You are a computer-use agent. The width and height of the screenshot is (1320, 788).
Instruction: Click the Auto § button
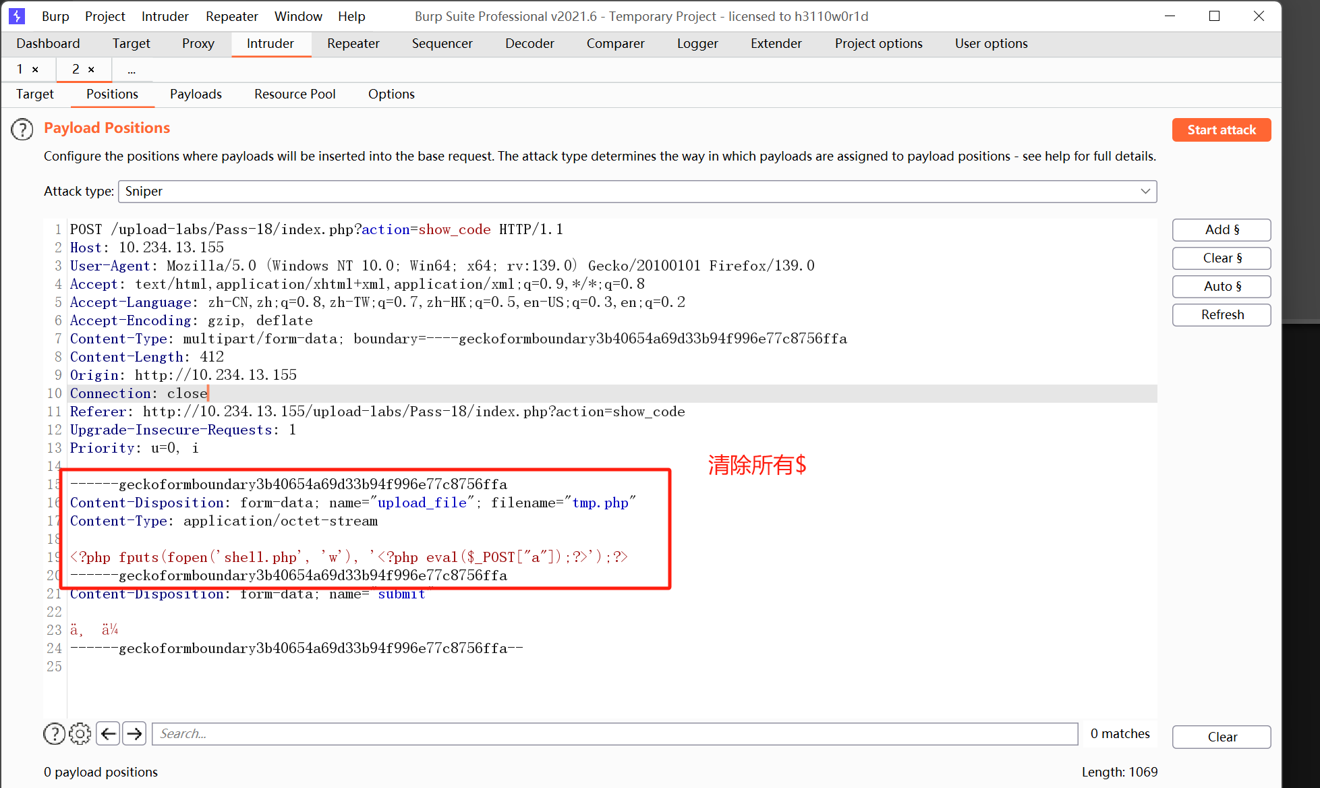(1222, 286)
